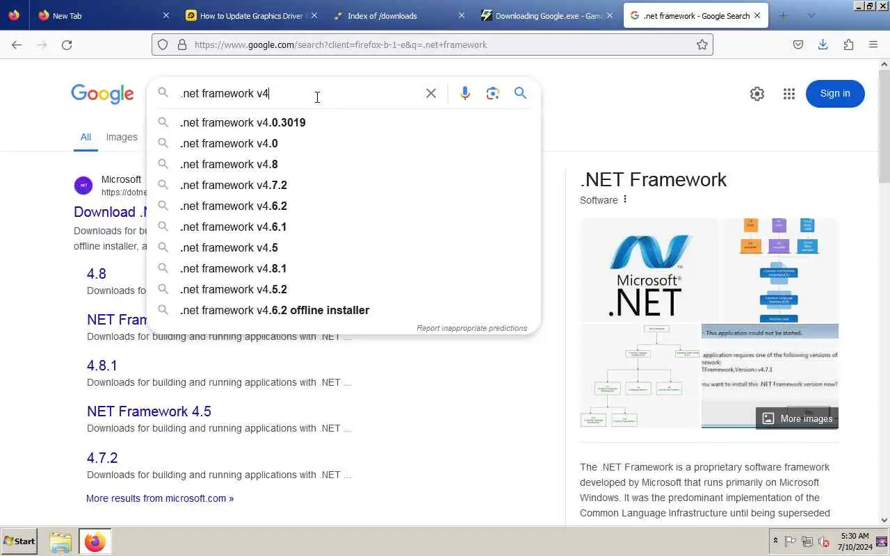Choose suggestion .net framework v4.0.3019
This screenshot has width=890, height=556.
[x=343, y=122]
